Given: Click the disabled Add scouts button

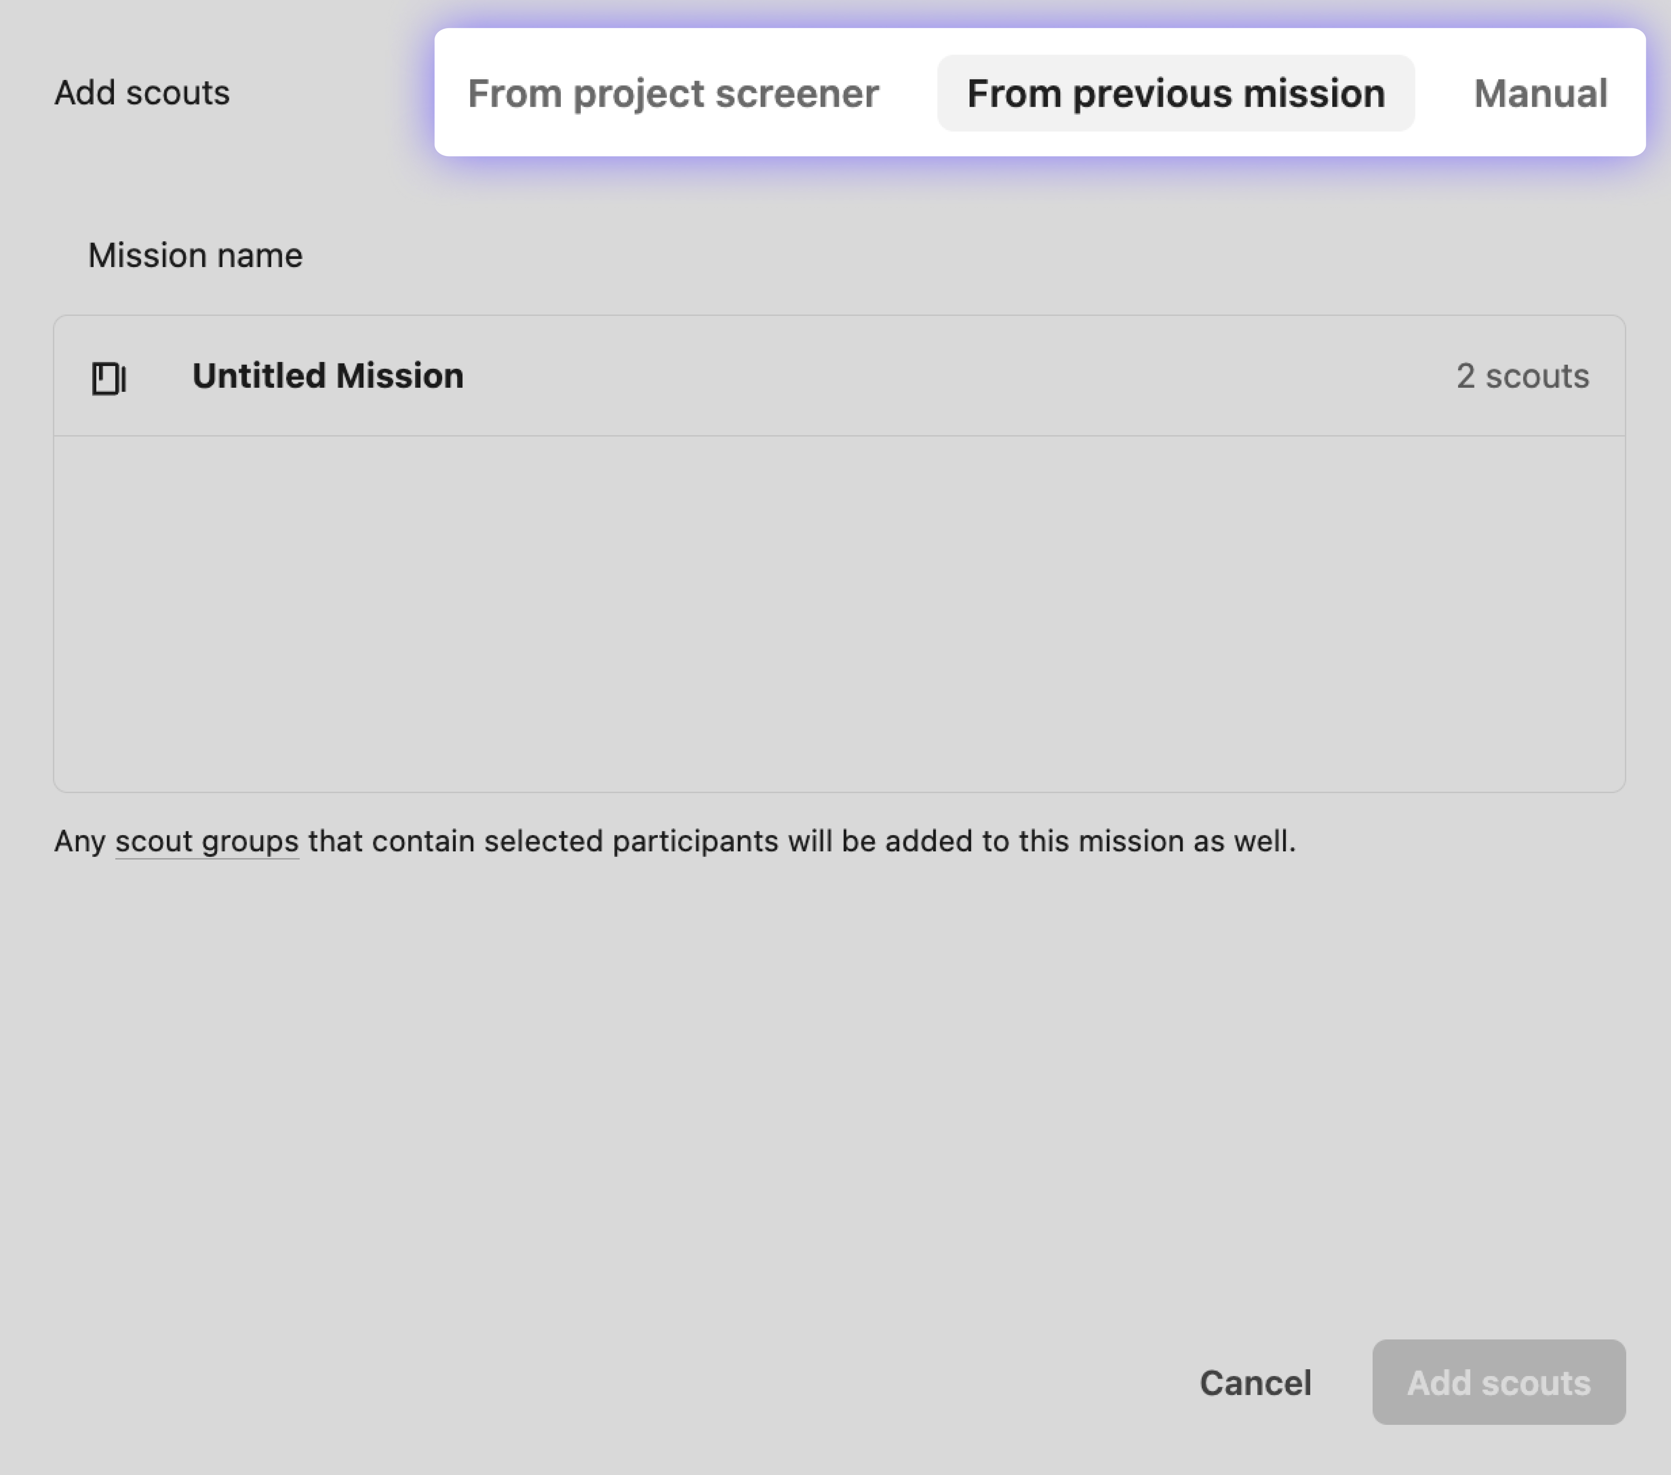Looking at the screenshot, I should point(1498,1383).
